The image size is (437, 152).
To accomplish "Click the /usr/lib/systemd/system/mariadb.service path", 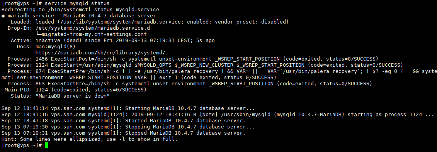I will point(121,22).
